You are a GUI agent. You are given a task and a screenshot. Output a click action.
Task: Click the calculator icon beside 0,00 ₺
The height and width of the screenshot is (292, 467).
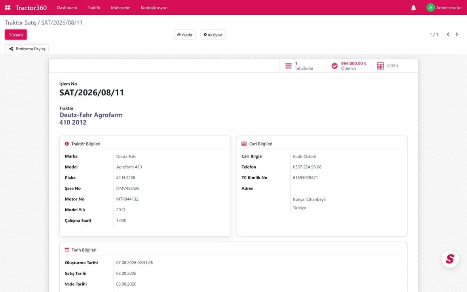tap(380, 66)
